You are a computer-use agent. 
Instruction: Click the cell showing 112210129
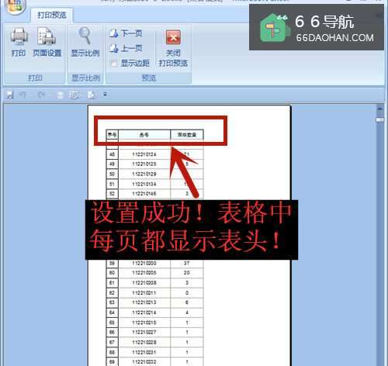tap(144, 174)
